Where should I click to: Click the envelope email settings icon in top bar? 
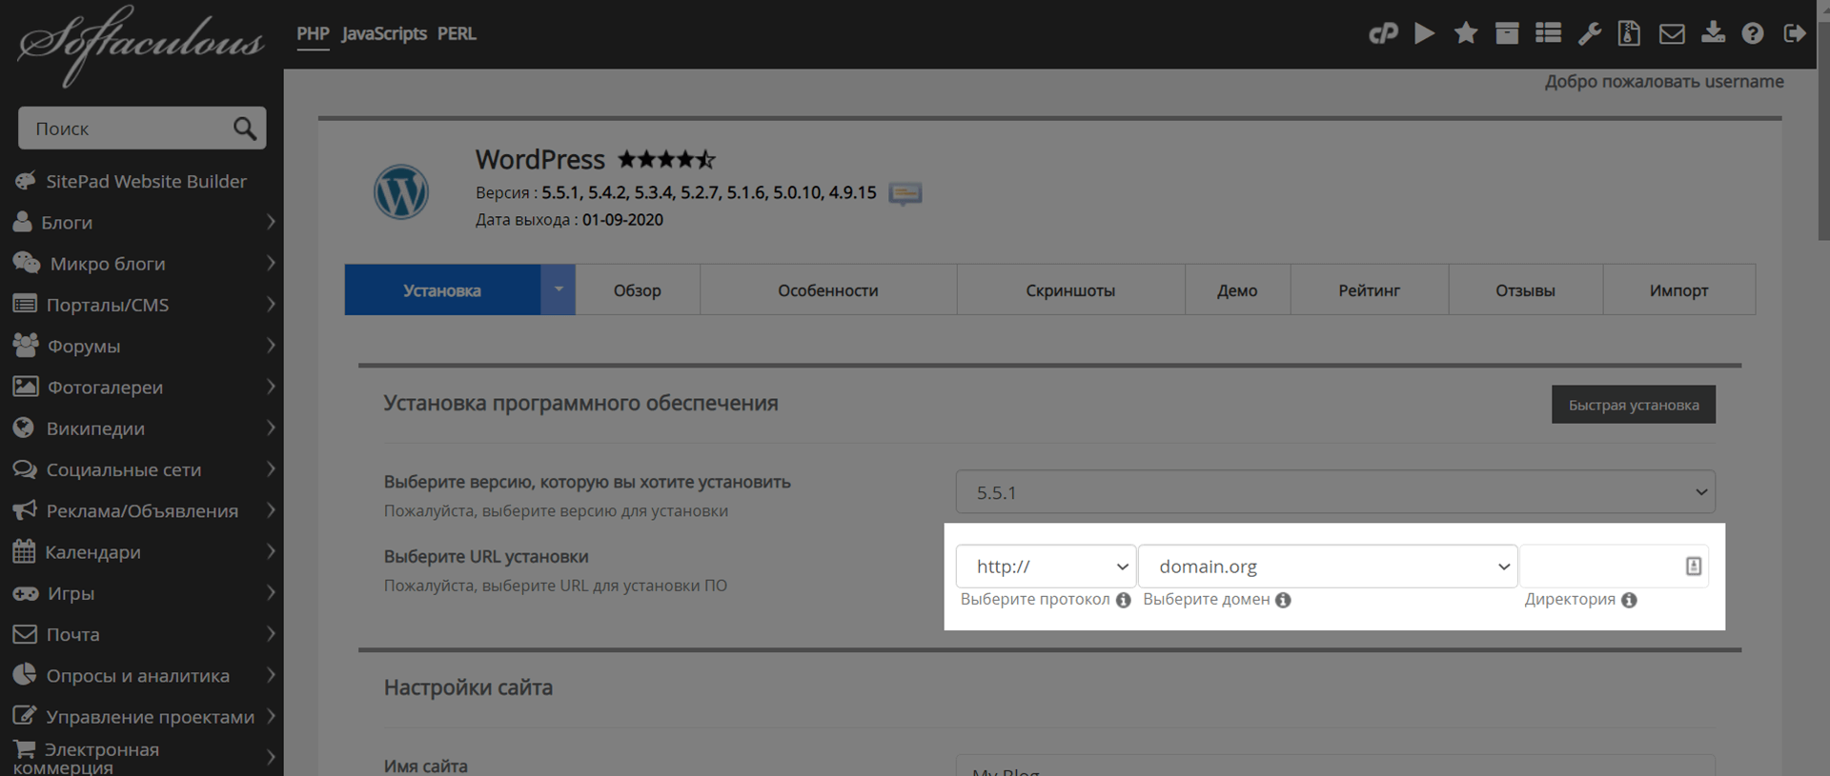[x=1672, y=34]
